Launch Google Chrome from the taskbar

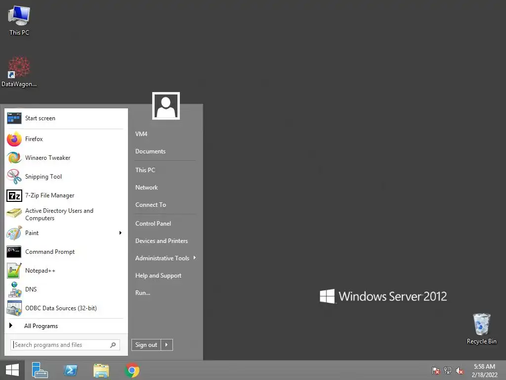point(132,370)
